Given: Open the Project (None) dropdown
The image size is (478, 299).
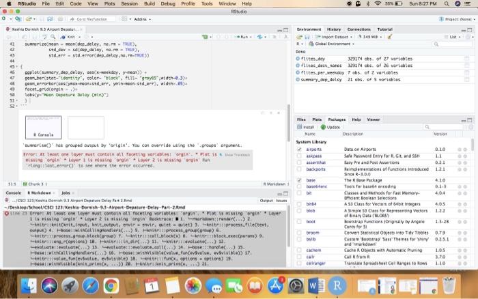Looking at the screenshot, I should coord(457,19).
